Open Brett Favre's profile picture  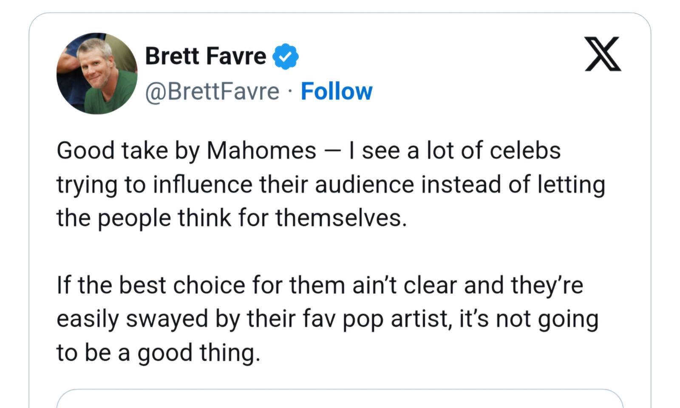tap(97, 74)
